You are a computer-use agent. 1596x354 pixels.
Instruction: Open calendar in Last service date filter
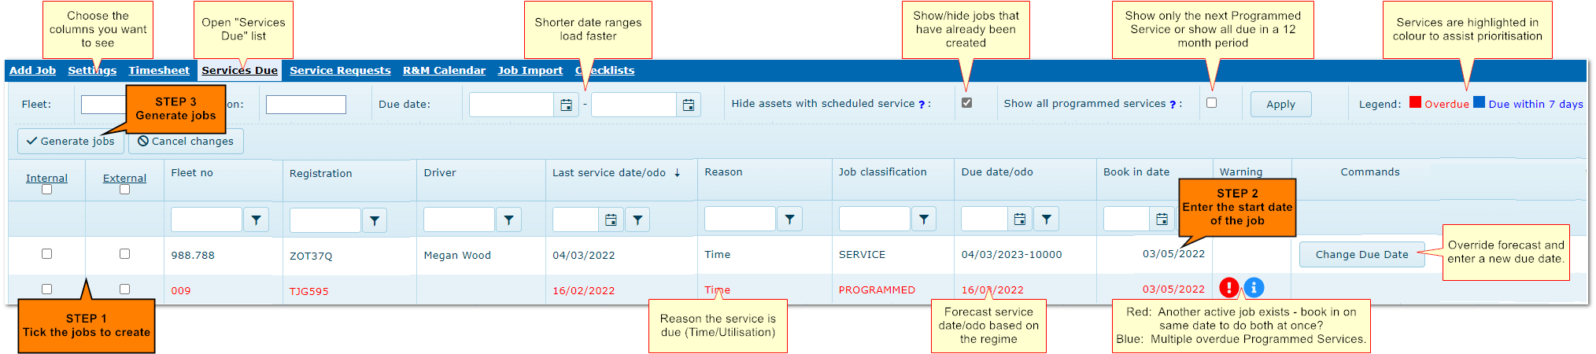click(x=611, y=220)
